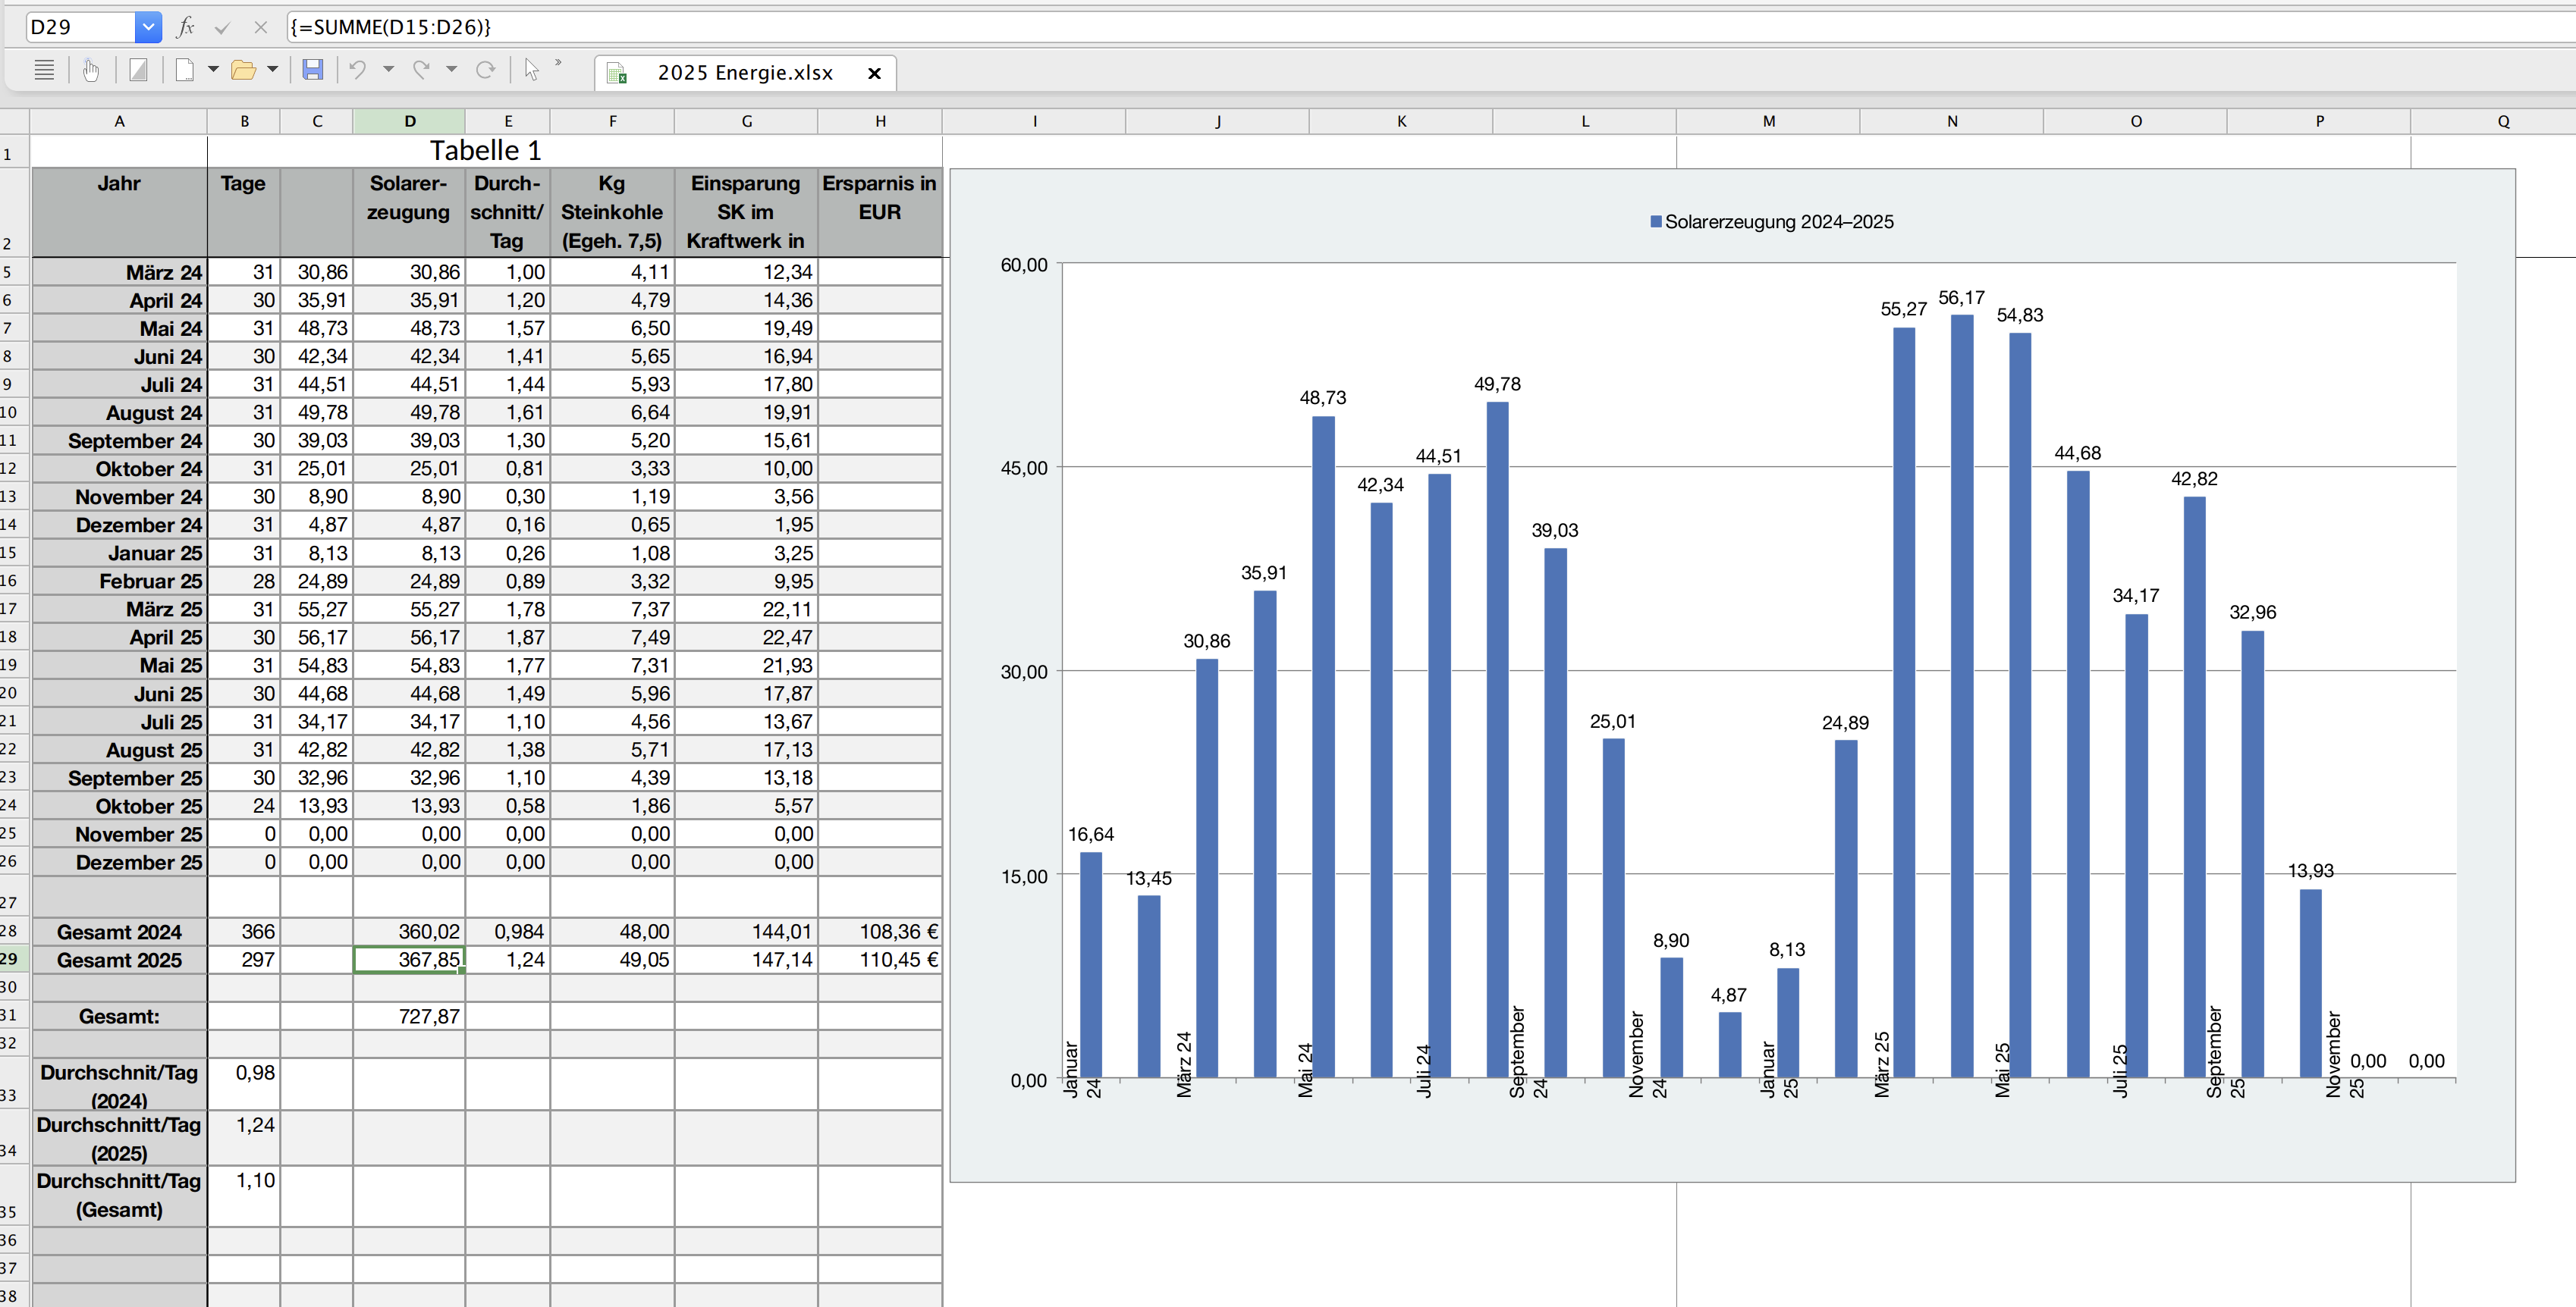Image resolution: width=2576 pixels, height=1307 pixels.
Task: Click the blue Solarerzeugung legend swatch
Action: (x=1655, y=222)
